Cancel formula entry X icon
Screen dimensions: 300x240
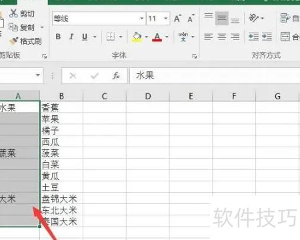[x=73, y=76]
